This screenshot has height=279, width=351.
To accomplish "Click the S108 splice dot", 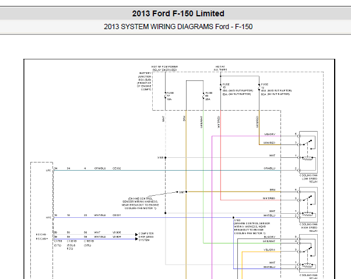I will 166,158.
